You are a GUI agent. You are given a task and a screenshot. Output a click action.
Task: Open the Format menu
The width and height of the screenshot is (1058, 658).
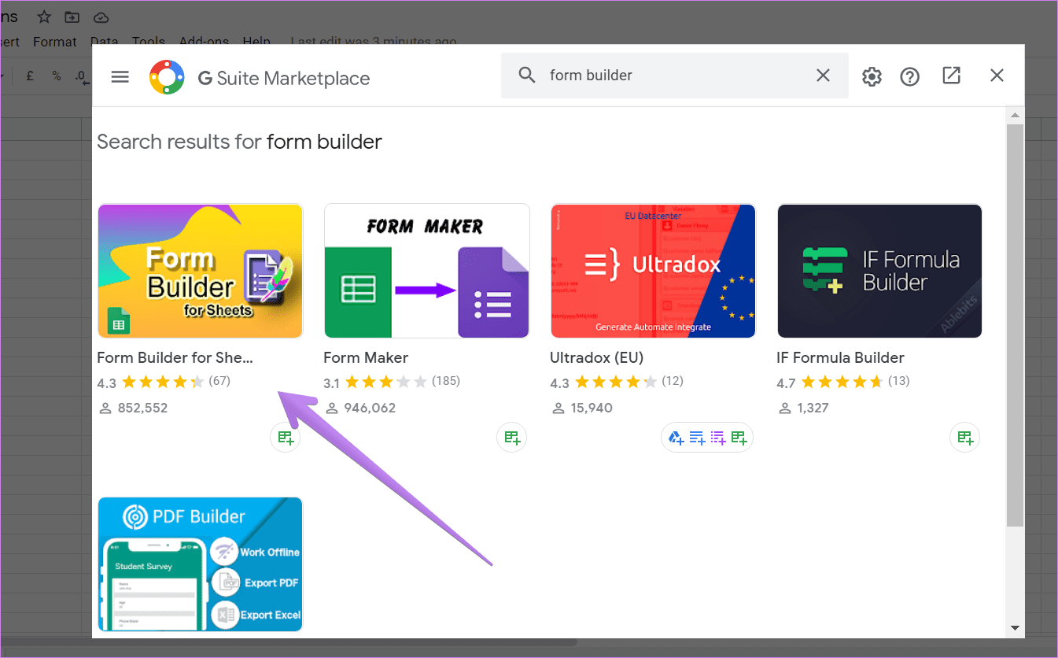click(x=55, y=42)
